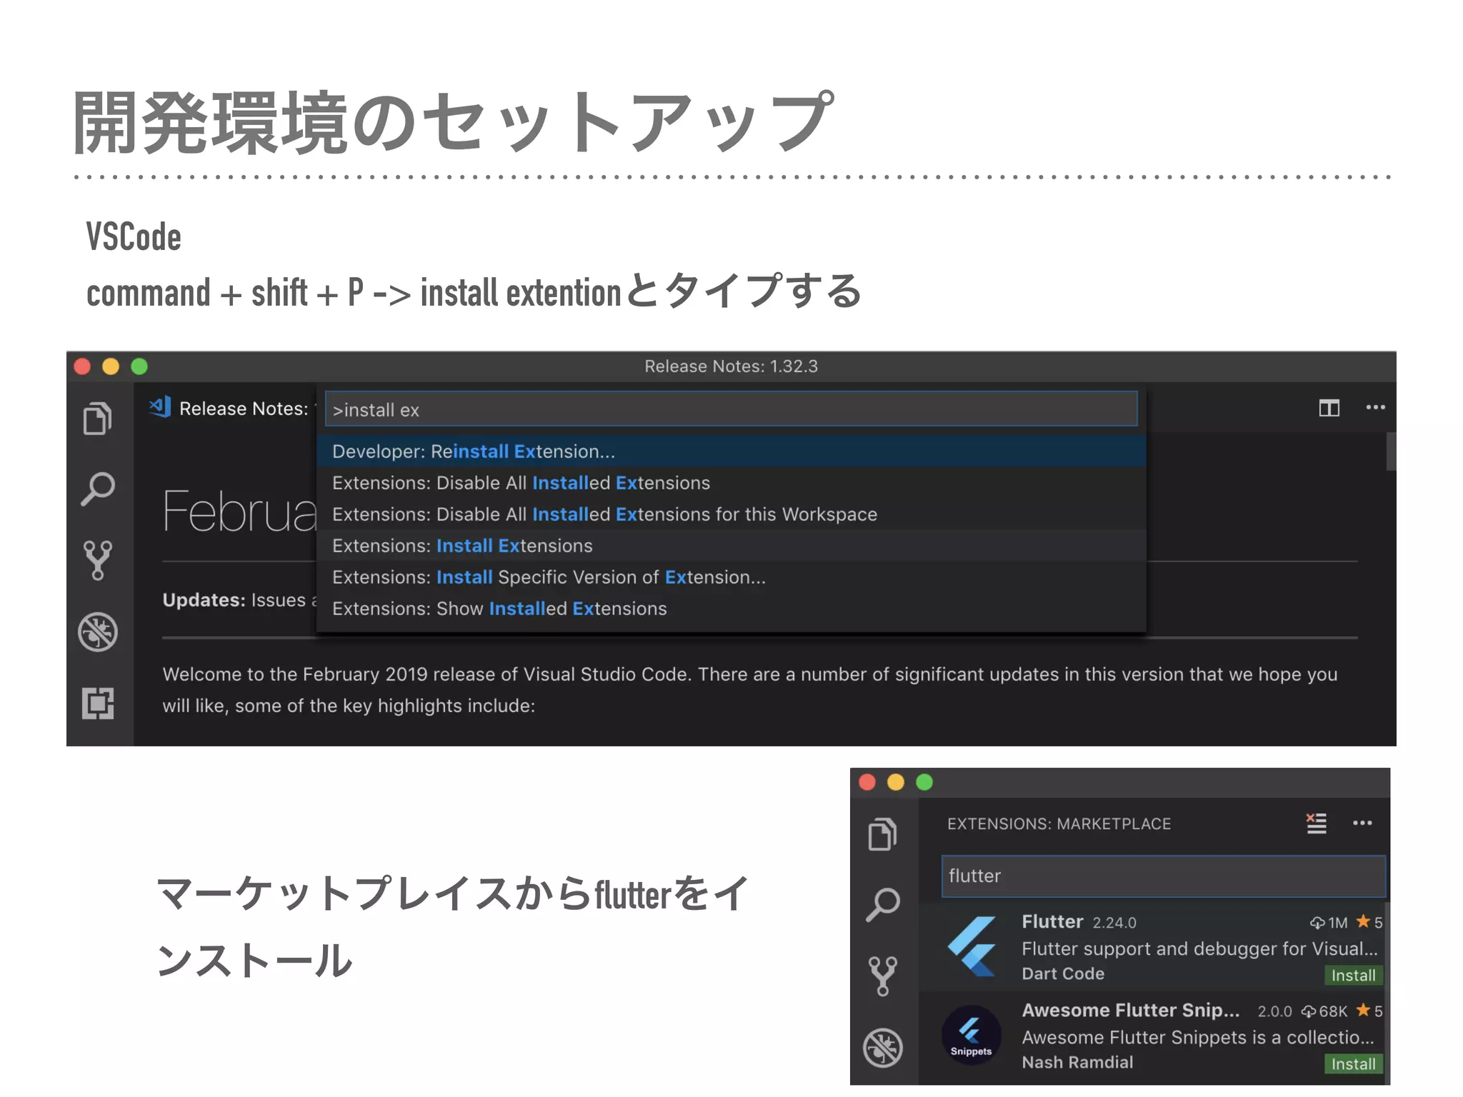Click the Release Notes editor scrollbar
This screenshot has height=1097, width=1463.
[x=1391, y=451]
